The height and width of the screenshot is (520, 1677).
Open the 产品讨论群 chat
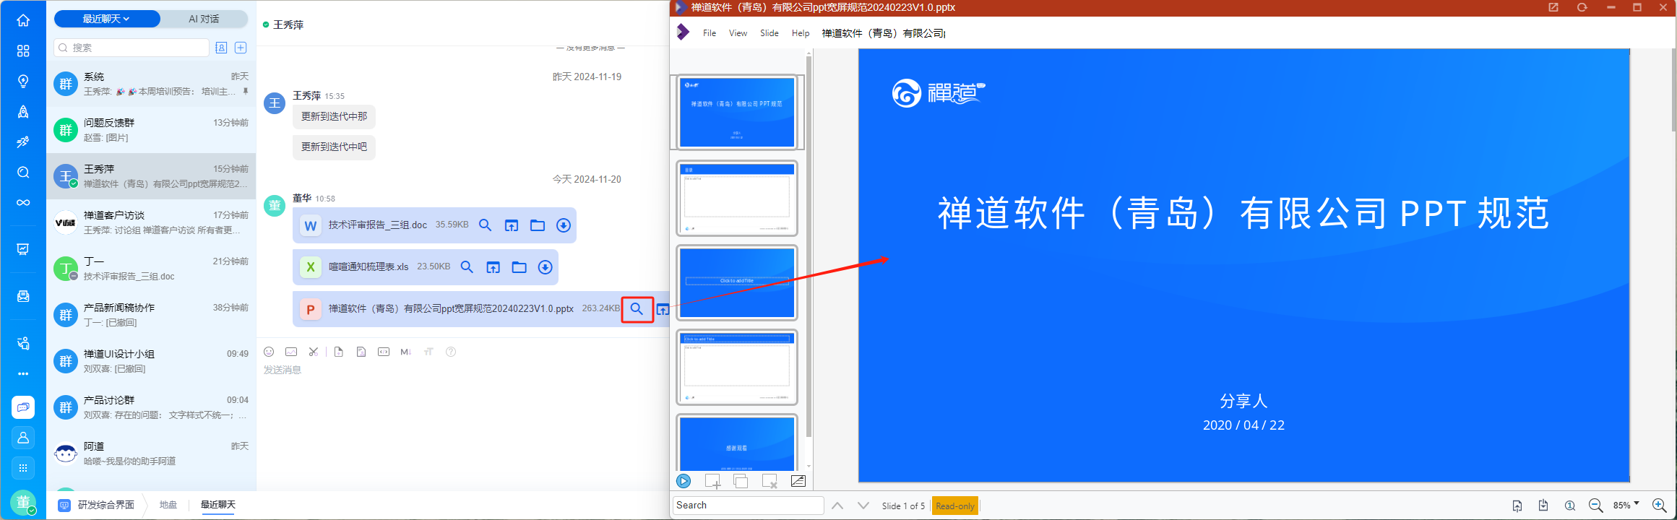click(x=152, y=407)
